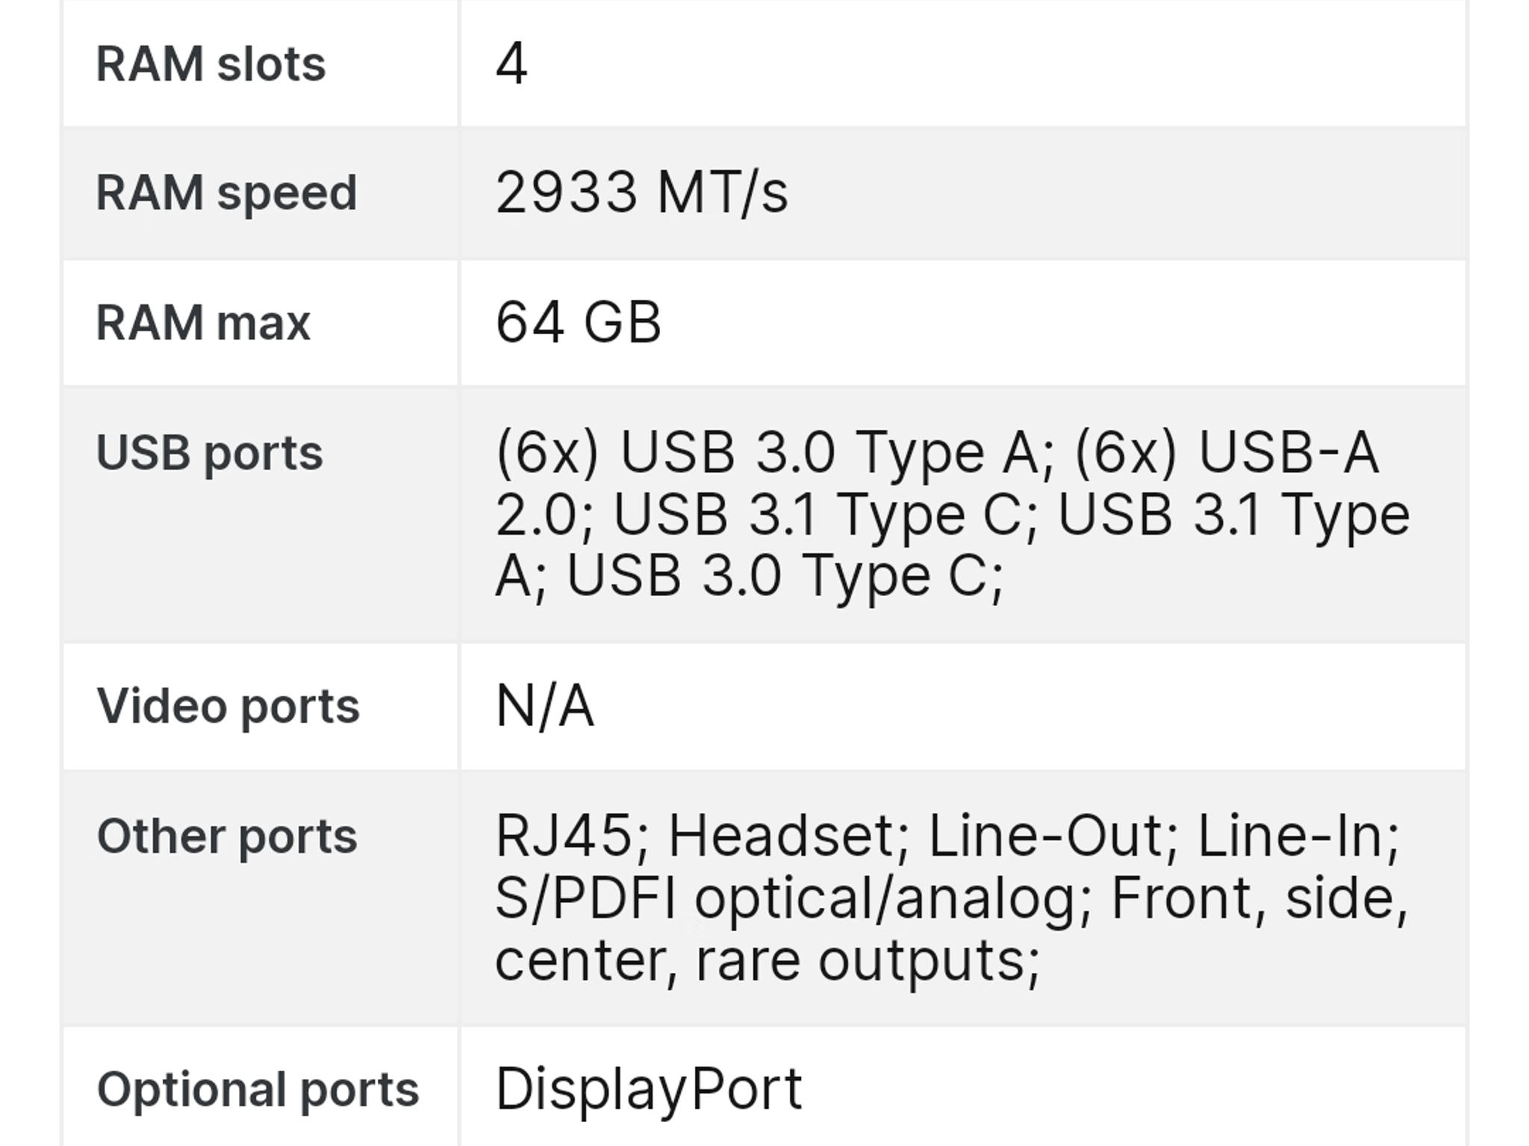Select the DisplayPort value
The height and width of the screenshot is (1146, 1529).
(x=649, y=1090)
